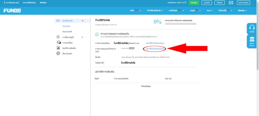Viewport: 259px width, 116px height.
Task: Click the padlock account settings icon in sidebar
Action: pos(58,37)
